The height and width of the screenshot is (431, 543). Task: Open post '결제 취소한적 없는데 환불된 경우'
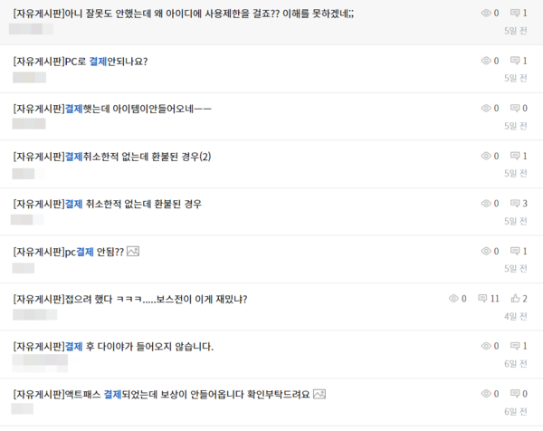(x=108, y=204)
